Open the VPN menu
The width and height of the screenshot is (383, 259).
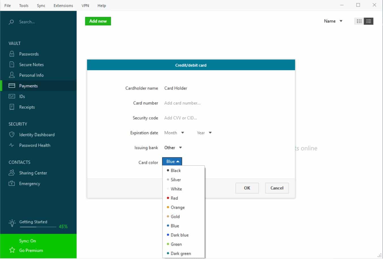point(85,5)
